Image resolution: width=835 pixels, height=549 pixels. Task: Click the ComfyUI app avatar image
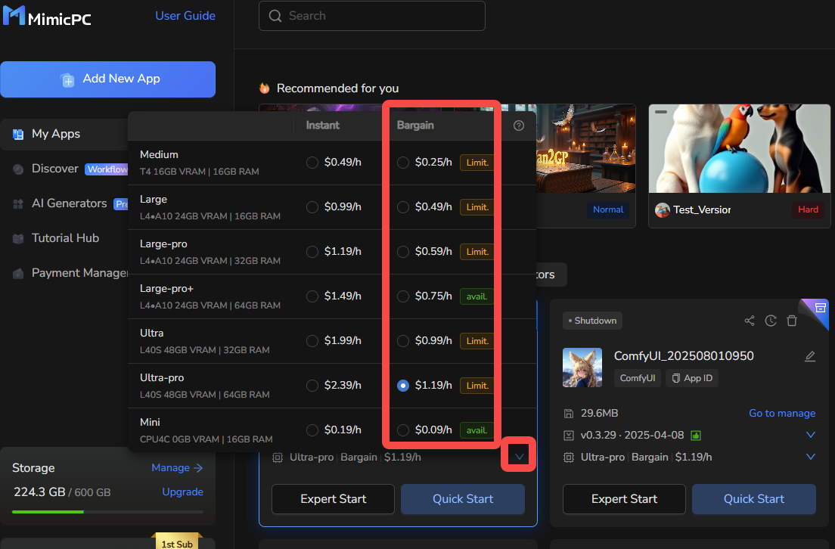tap(582, 368)
